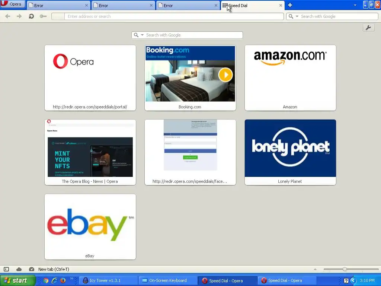Close the first Error tab
Image resolution: width=381 pixels, height=286 pixels.
pyautogui.click(x=86, y=5)
